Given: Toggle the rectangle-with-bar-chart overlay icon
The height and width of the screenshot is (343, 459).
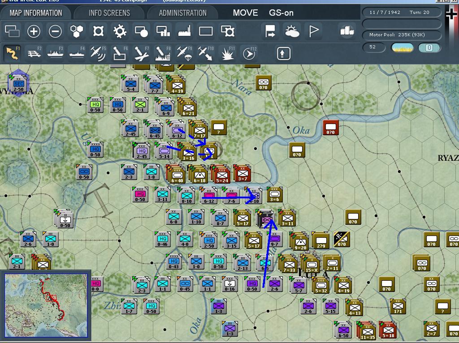Looking at the screenshot, I should tap(163, 31).
